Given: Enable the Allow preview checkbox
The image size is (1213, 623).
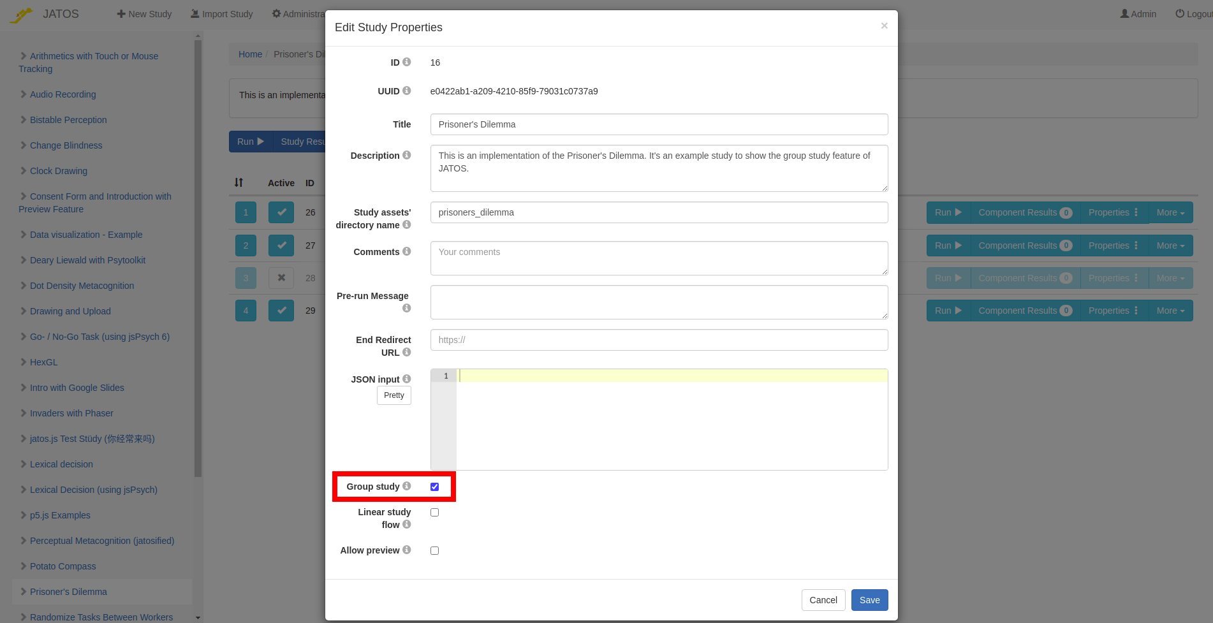Looking at the screenshot, I should tap(434, 550).
